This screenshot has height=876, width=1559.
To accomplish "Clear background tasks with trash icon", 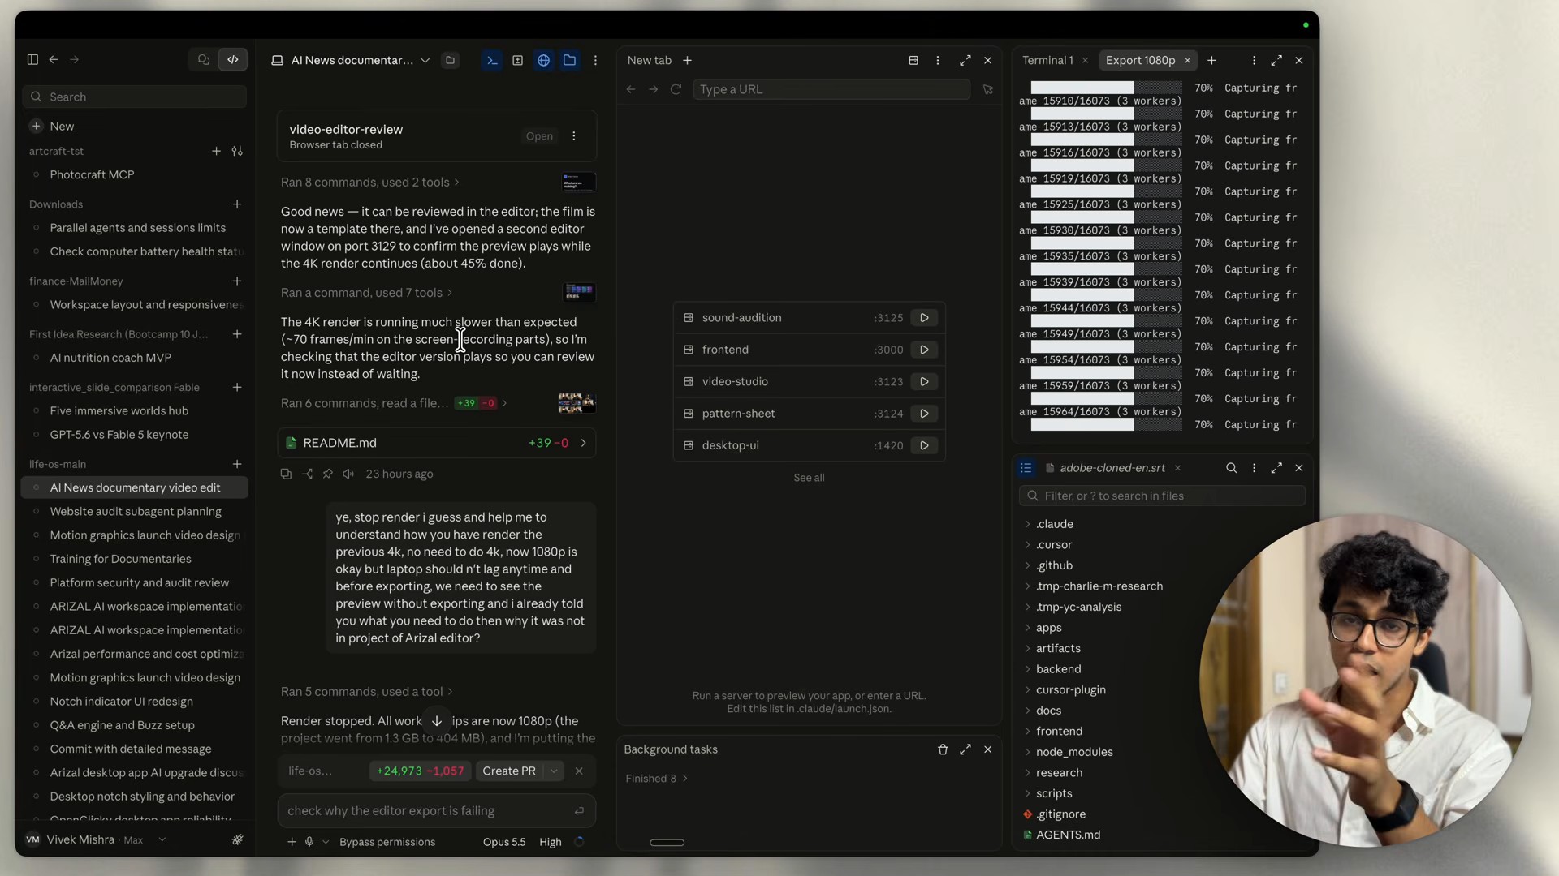I will pyautogui.click(x=943, y=749).
